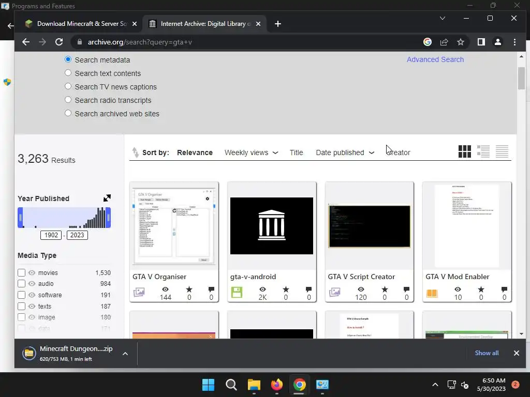Open taskbar Search

[231, 385]
